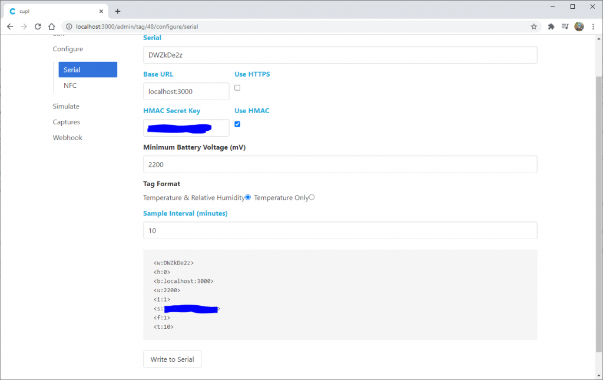
Task: Select Temperature Only radio button
Action: pos(312,197)
